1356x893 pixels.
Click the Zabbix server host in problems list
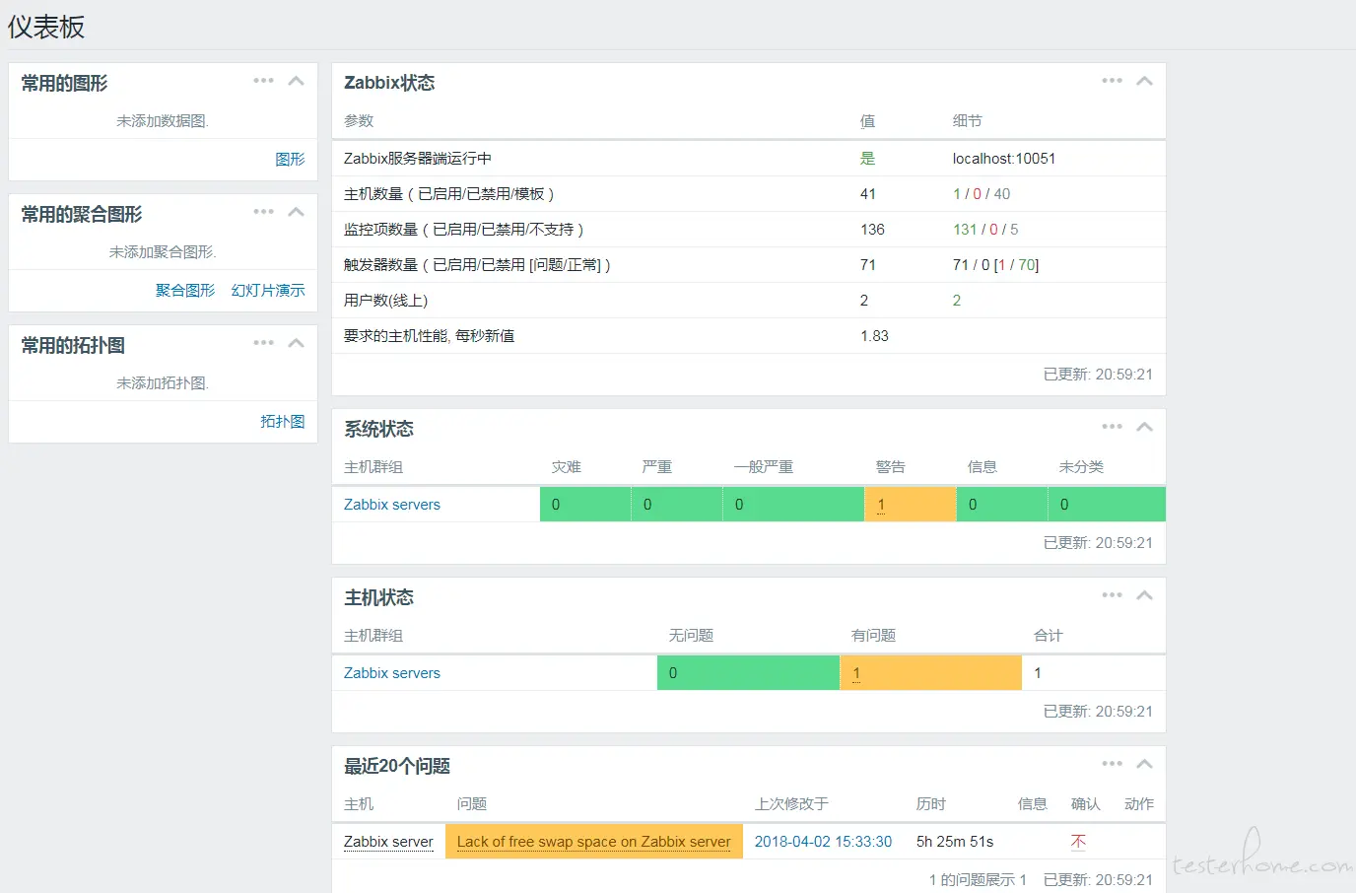tap(388, 842)
